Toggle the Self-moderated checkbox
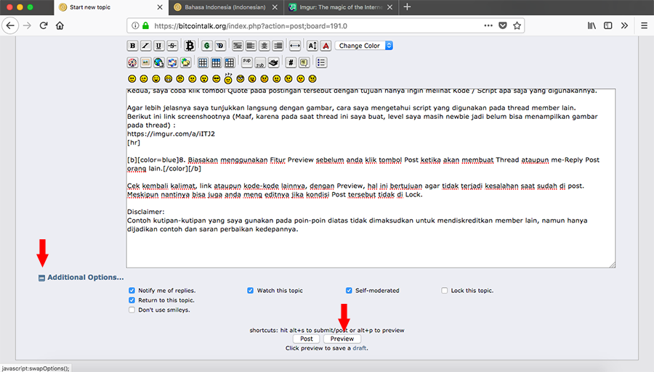This screenshot has width=654, height=372. (x=349, y=291)
